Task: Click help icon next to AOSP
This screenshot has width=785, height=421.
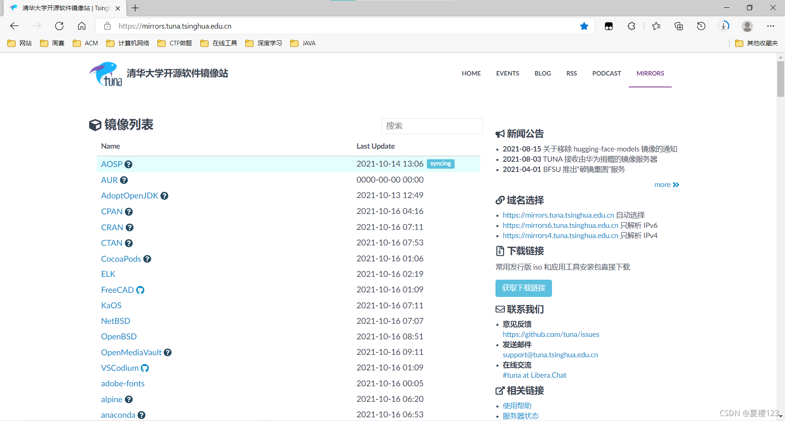Action: pyautogui.click(x=128, y=164)
